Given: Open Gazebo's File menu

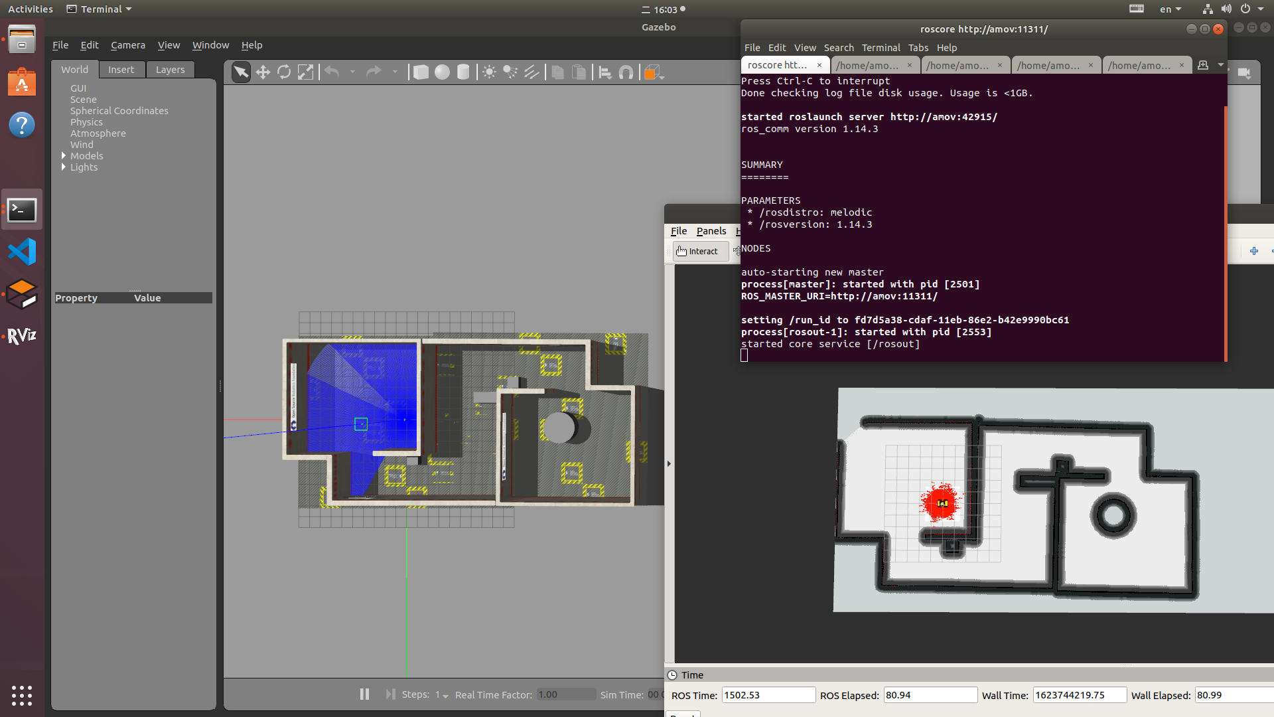Looking at the screenshot, I should coord(60,45).
